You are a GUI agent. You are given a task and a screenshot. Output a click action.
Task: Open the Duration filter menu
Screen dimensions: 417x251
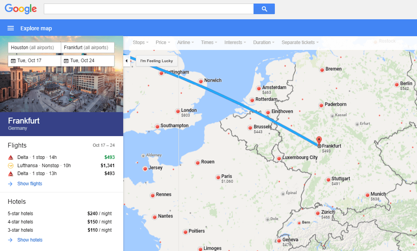[263, 42]
